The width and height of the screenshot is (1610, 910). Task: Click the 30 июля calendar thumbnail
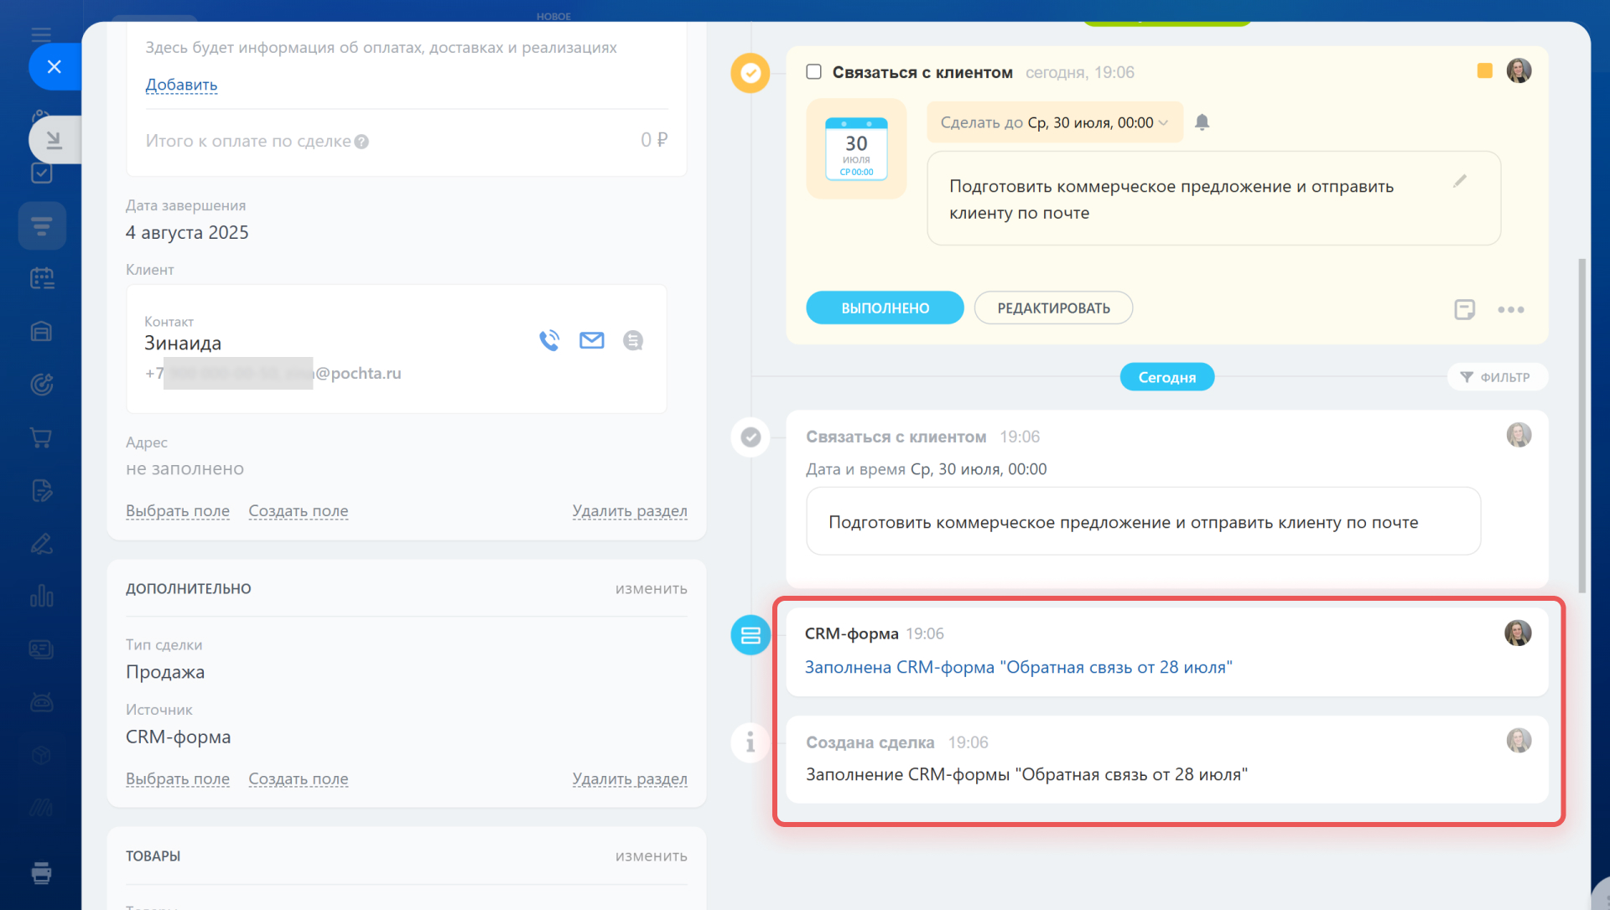click(856, 149)
